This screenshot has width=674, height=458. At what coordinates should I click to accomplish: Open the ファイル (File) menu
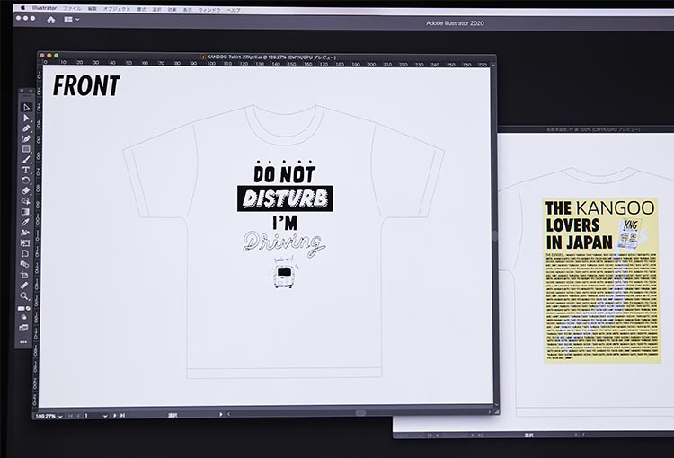pyautogui.click(x=72, y=9)
